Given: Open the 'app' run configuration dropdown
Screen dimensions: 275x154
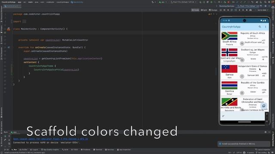Looking at the screenshot, I should (163, 2).
